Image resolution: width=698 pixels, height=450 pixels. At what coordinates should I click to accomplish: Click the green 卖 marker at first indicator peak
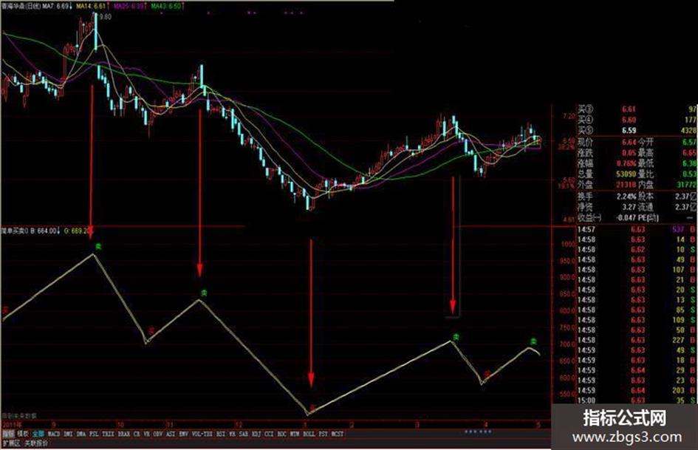coord(98,246)
